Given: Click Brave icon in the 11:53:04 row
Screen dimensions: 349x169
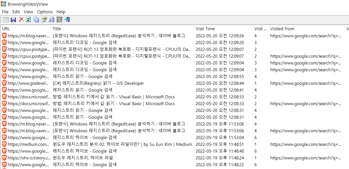Looking at the screenshot, I should coord(4,137).
